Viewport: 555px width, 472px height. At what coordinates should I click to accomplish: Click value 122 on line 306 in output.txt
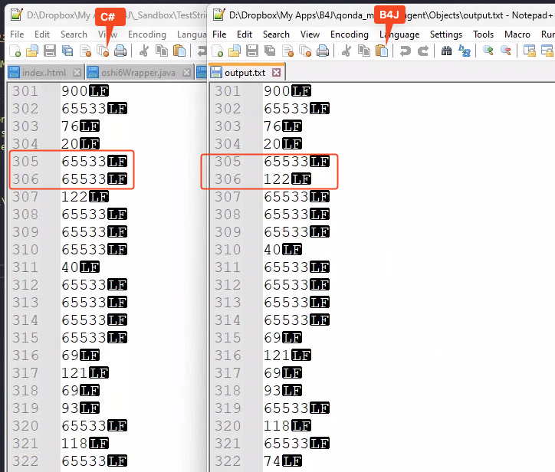[277, 179]
